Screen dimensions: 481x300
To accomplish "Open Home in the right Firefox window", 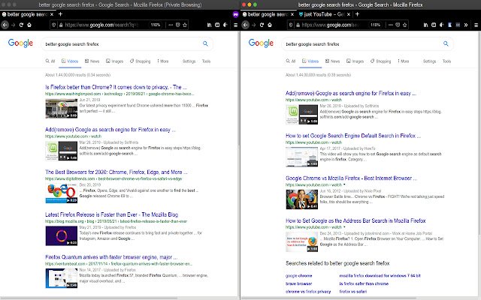I will (270, 25).
